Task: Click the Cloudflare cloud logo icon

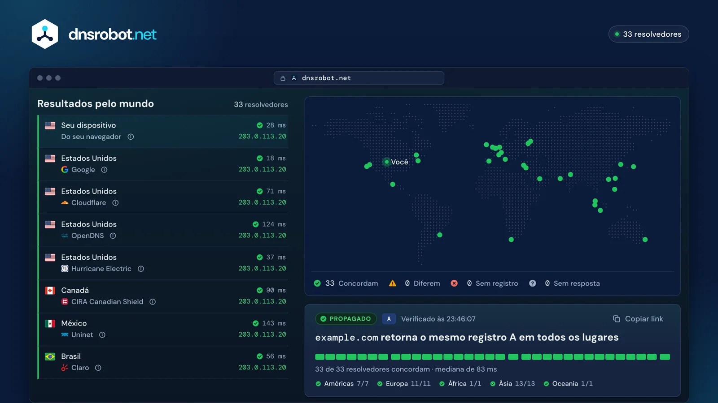Action: (65, 203)
